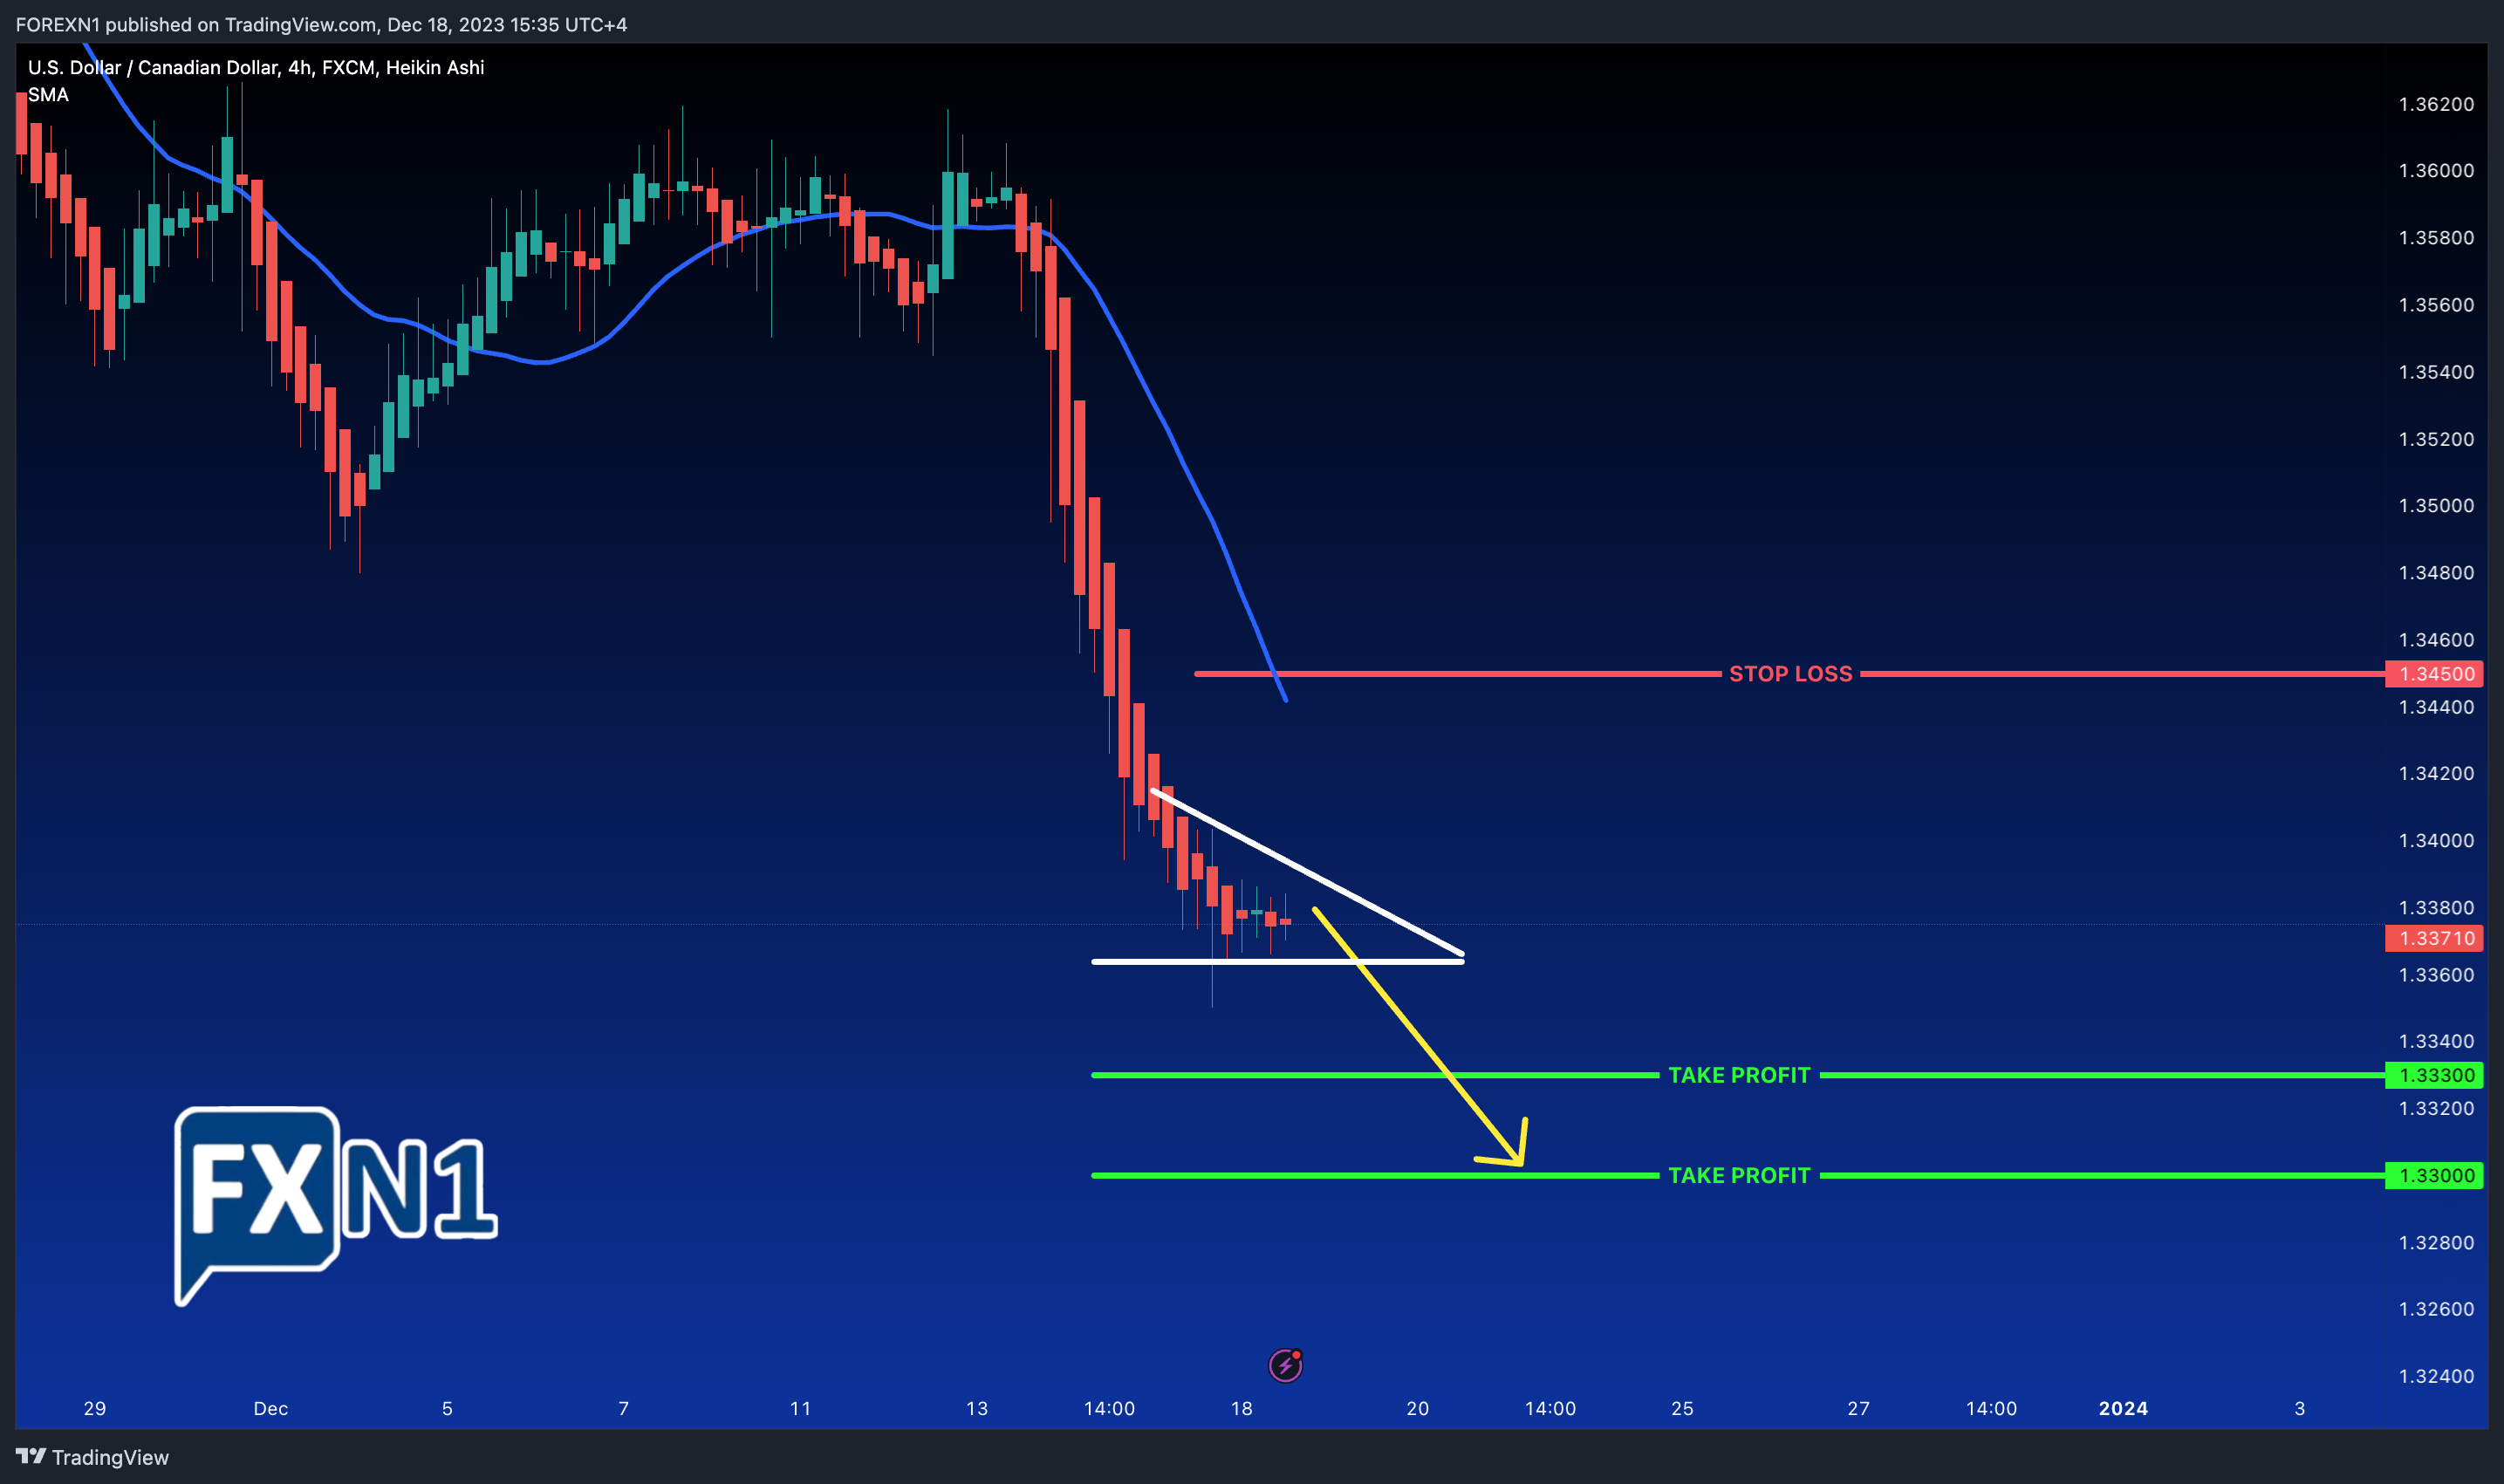2504x1484 pixels.
Task: Click the 1.35000 price axis label
Action: coord(2436,506)
